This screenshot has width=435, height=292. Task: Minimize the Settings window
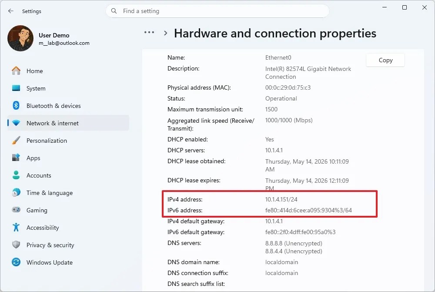385,7
